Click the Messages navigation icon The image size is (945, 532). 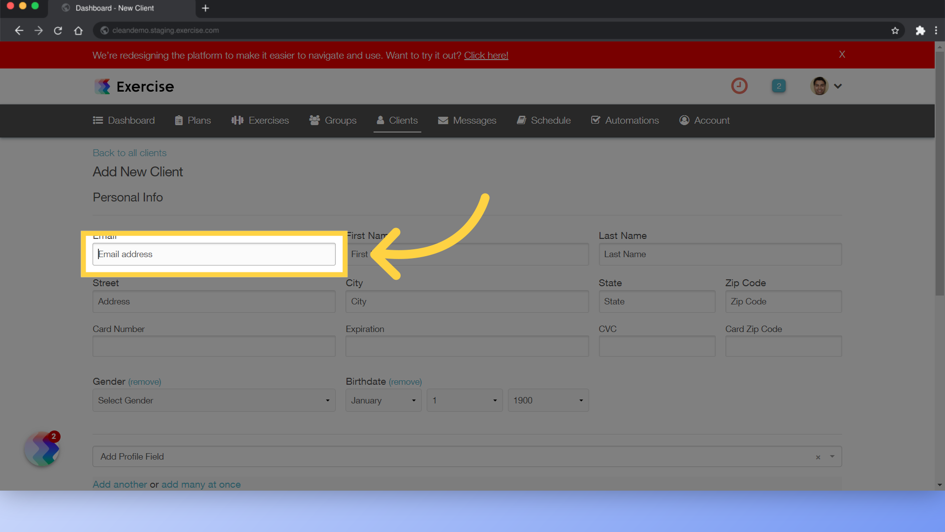pos(442,120)
